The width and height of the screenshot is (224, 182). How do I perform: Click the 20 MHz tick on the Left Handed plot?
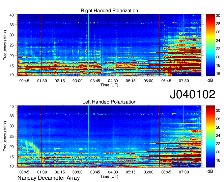click(12, 147)
